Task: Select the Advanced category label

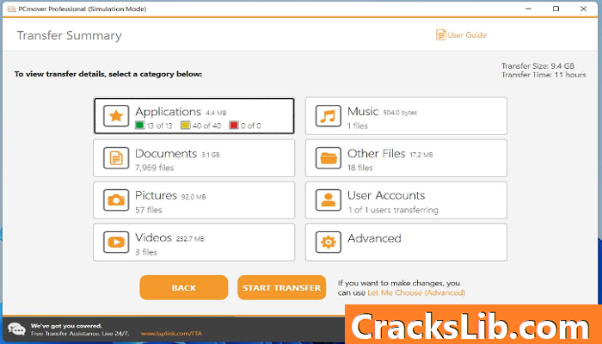Action: point(374,238)
